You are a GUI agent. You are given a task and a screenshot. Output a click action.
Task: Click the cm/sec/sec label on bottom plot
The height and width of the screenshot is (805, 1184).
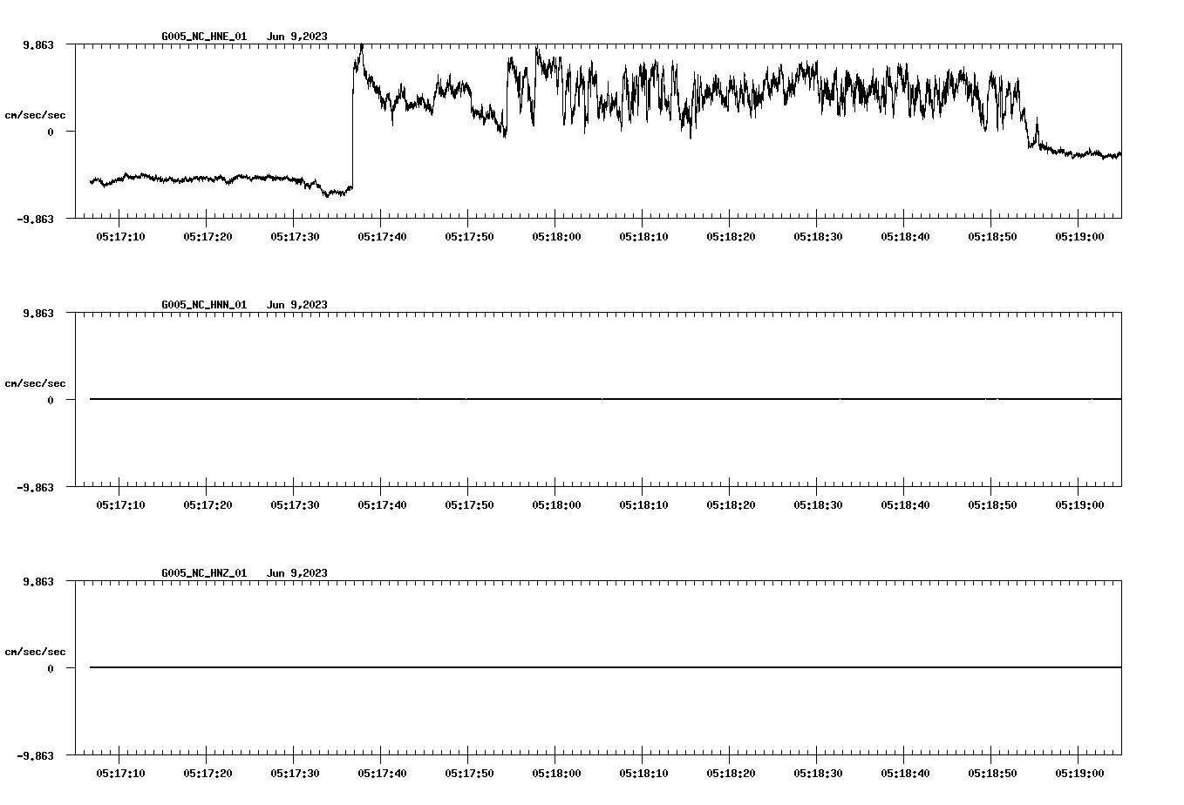tap(35, 651)
